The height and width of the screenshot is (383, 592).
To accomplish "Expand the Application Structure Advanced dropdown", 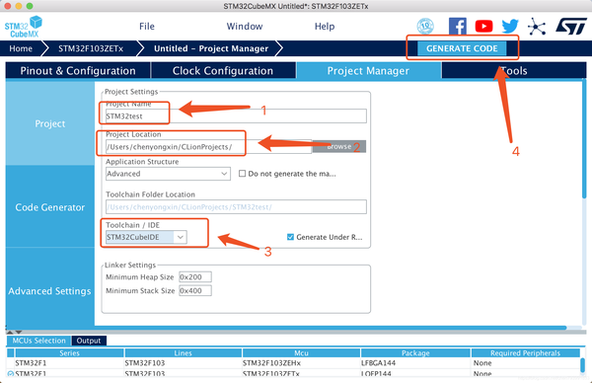I will tap(168, 174).
